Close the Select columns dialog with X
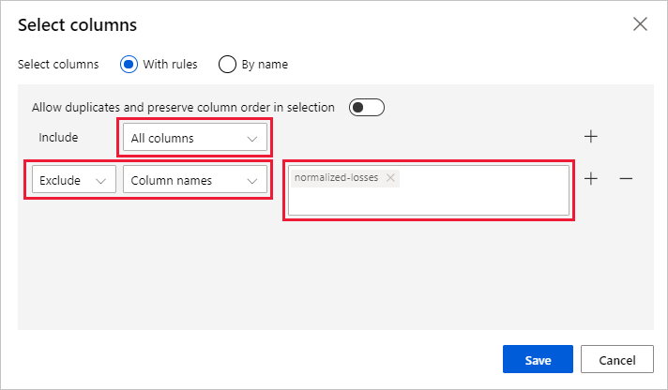The image size is (668, 390). click(640, 24)
